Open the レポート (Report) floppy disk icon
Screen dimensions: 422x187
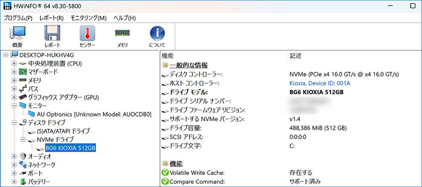tap(52, 36)
